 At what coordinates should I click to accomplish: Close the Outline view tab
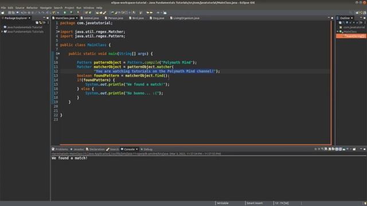(352, 18)
